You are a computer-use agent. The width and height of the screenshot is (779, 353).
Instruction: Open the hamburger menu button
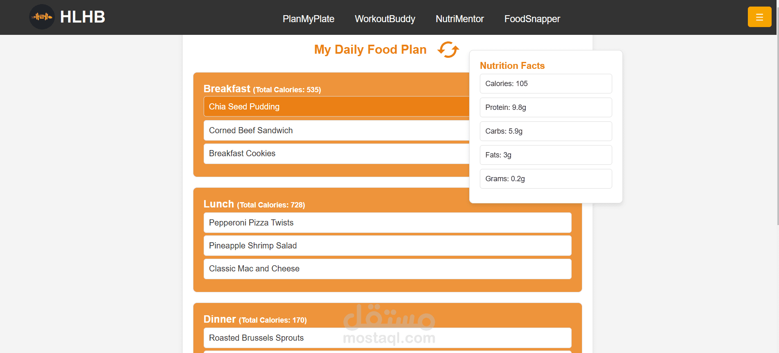pyautogui.click(x=759, y=17)
